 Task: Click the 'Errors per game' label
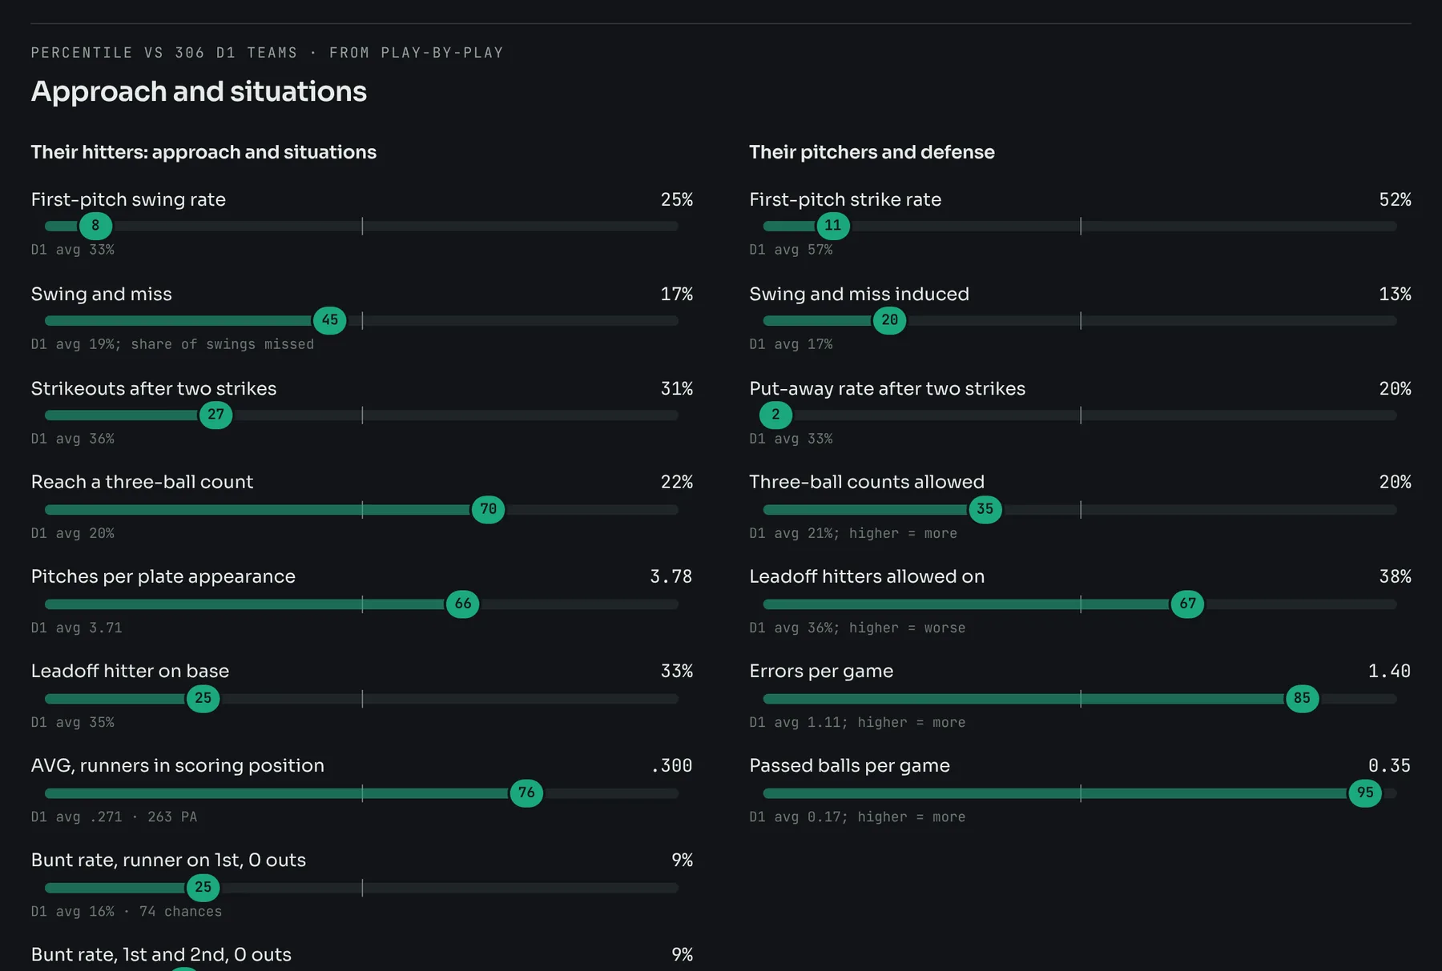pos(821,671)
